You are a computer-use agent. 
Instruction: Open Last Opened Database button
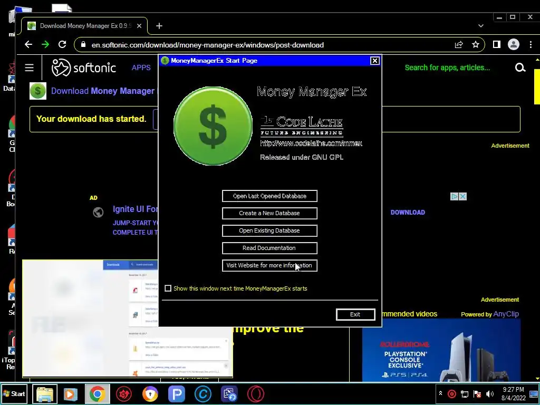click(x=269, y=196)
